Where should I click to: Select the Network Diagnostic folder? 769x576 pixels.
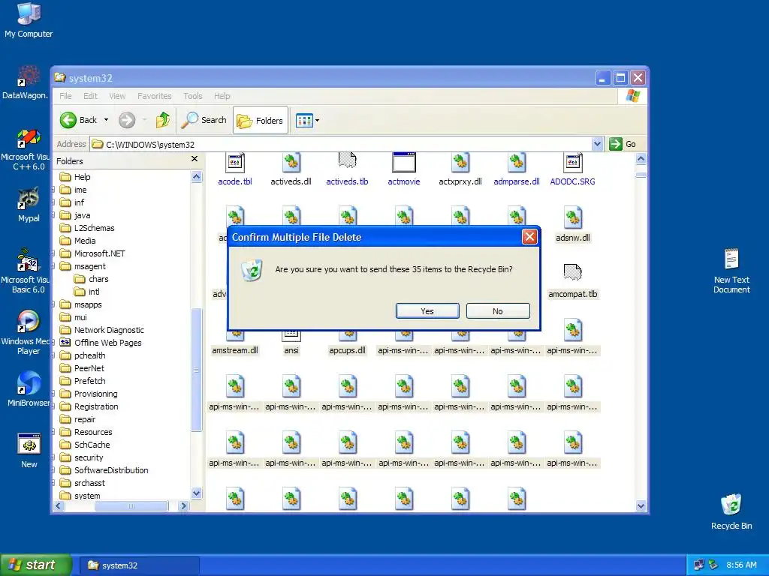pos(101,330)
